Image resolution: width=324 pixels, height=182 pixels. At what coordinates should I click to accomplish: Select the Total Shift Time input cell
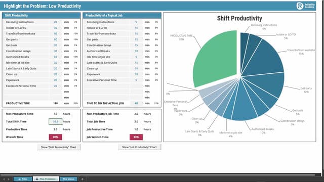click(55, 121)
